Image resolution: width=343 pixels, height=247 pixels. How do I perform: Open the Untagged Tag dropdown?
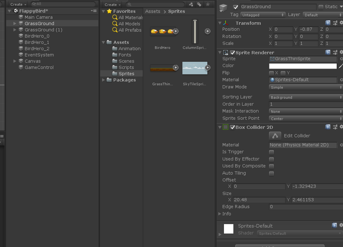263,14
